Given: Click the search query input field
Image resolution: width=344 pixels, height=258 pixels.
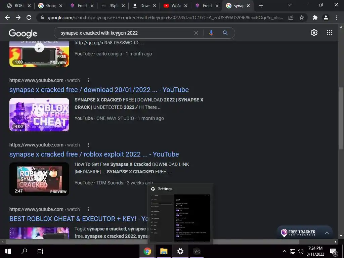Looking at the screenshot, I should (125, 33).
